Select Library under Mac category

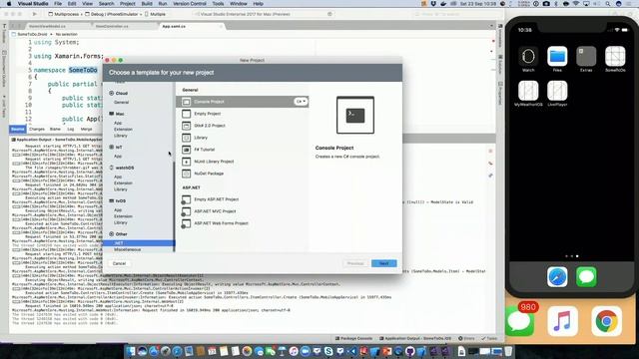point(121,136)
